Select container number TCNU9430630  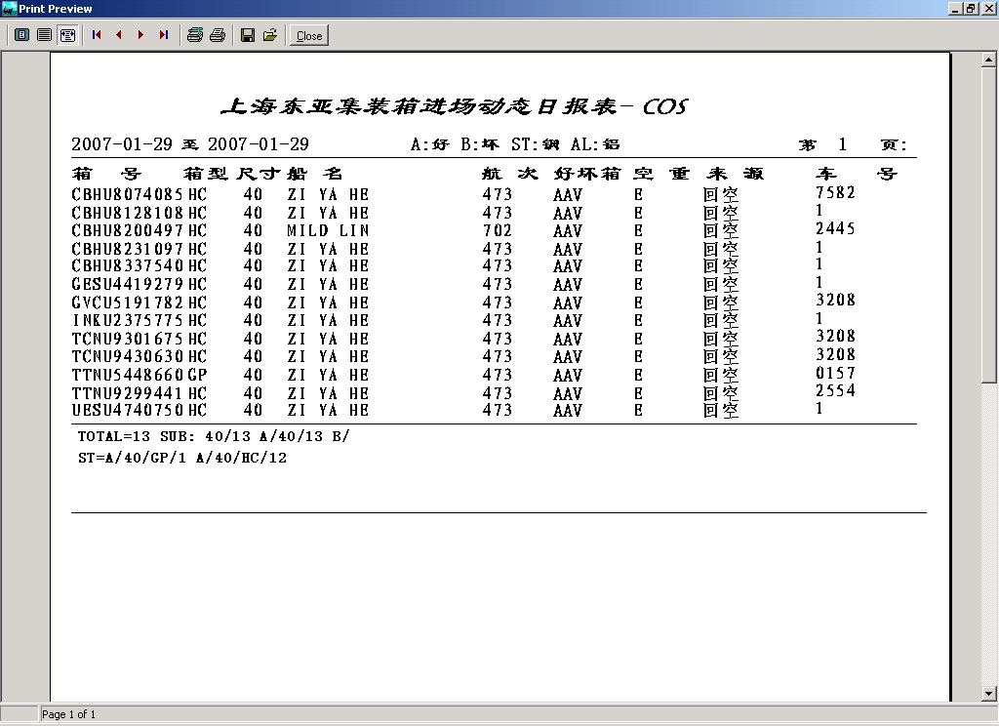pyautogui.click(x=128, y=355)
